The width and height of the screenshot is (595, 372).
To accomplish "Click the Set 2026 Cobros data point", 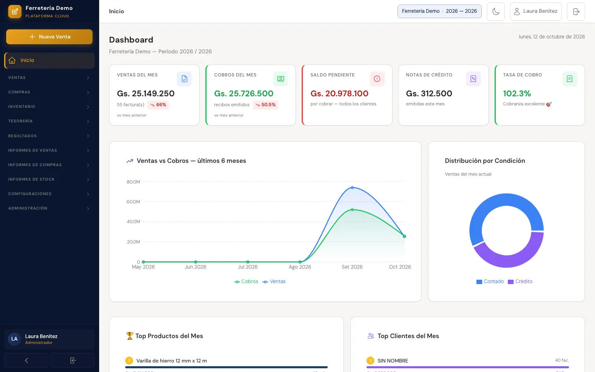I will (352, 210).
